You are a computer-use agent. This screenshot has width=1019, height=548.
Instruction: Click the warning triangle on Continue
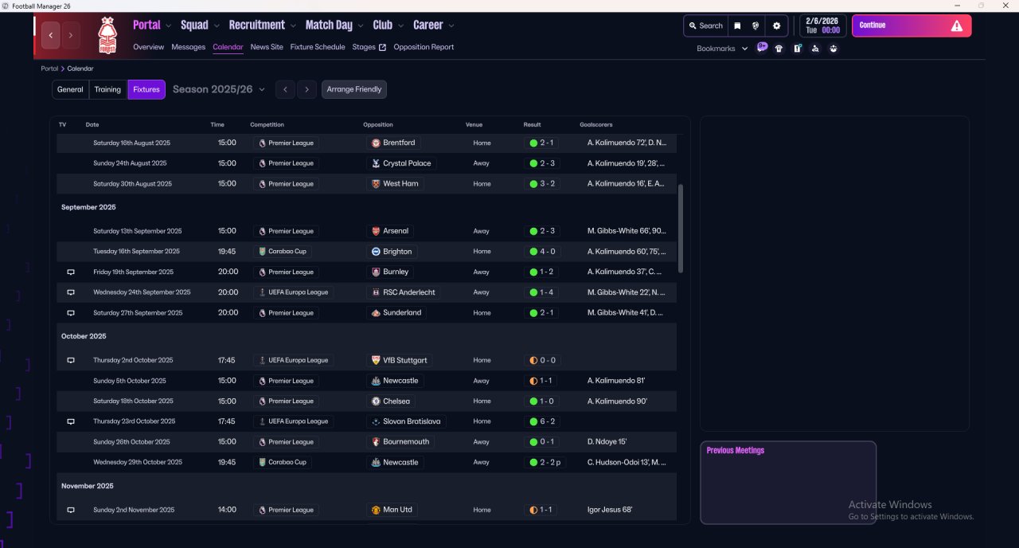pos(957,25)
